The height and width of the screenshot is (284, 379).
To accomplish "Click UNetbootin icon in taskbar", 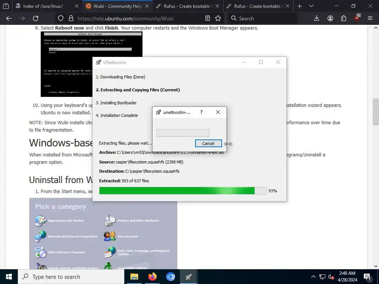I will (x=188, y=277).
